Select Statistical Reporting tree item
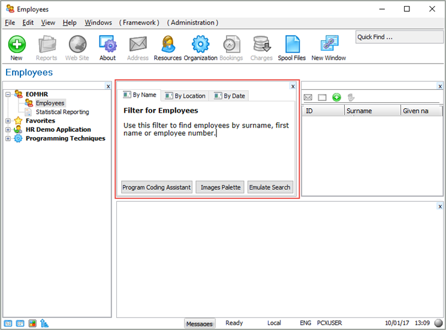The width and height of the screenshot is (446, 330). tap(62, 112)
